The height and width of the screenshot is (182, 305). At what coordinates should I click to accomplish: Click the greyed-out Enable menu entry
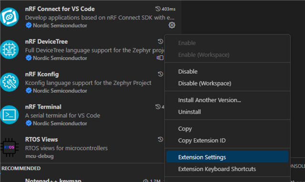click(227, 43)
